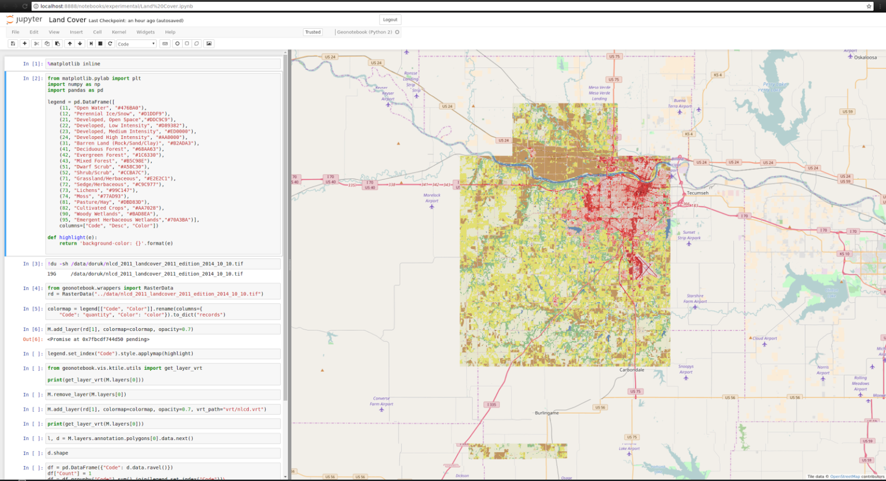Open the Kernel menu

point(119,32)
